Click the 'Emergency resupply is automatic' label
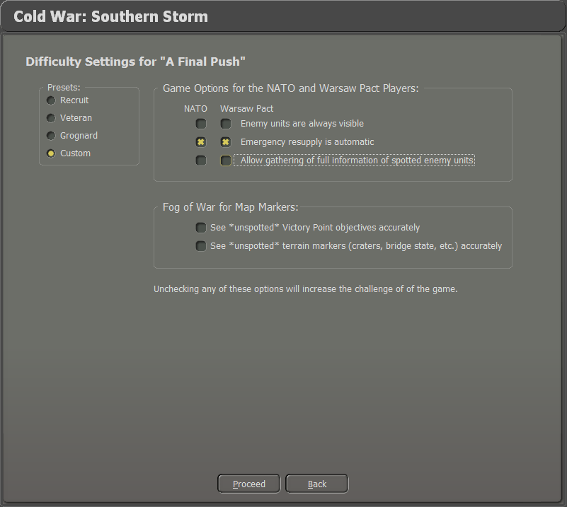Viewport: 567px width, 507px height. (307, 142)
